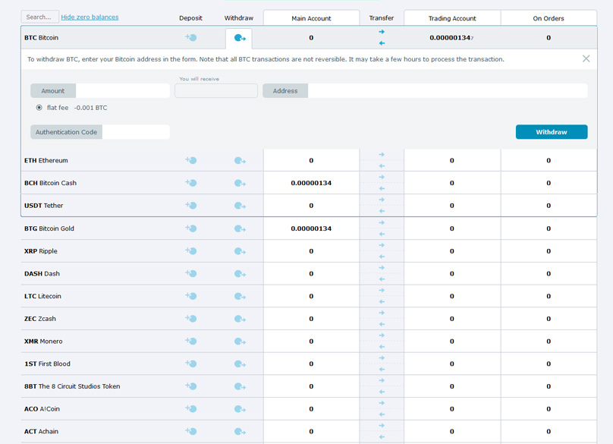This screenshot has width=613, height=444.
Task: Open 8BT Circuit Studios Token deposit icon
Action: coord(190,386)
